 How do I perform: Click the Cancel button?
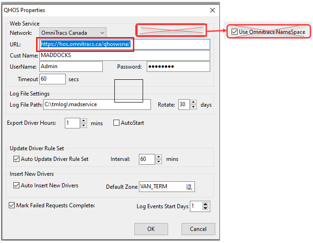198,229
